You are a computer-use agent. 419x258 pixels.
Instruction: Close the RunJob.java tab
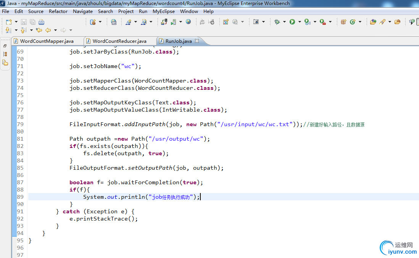[x=197, y=41]
